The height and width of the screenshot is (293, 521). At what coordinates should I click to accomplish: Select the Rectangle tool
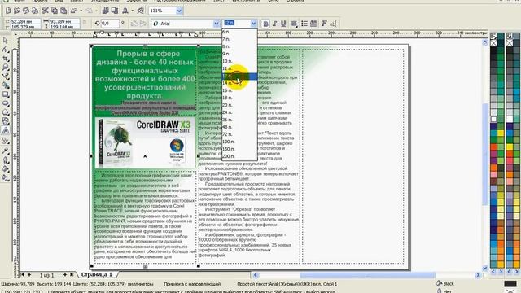pyautogui.click(x=6, y=94)
